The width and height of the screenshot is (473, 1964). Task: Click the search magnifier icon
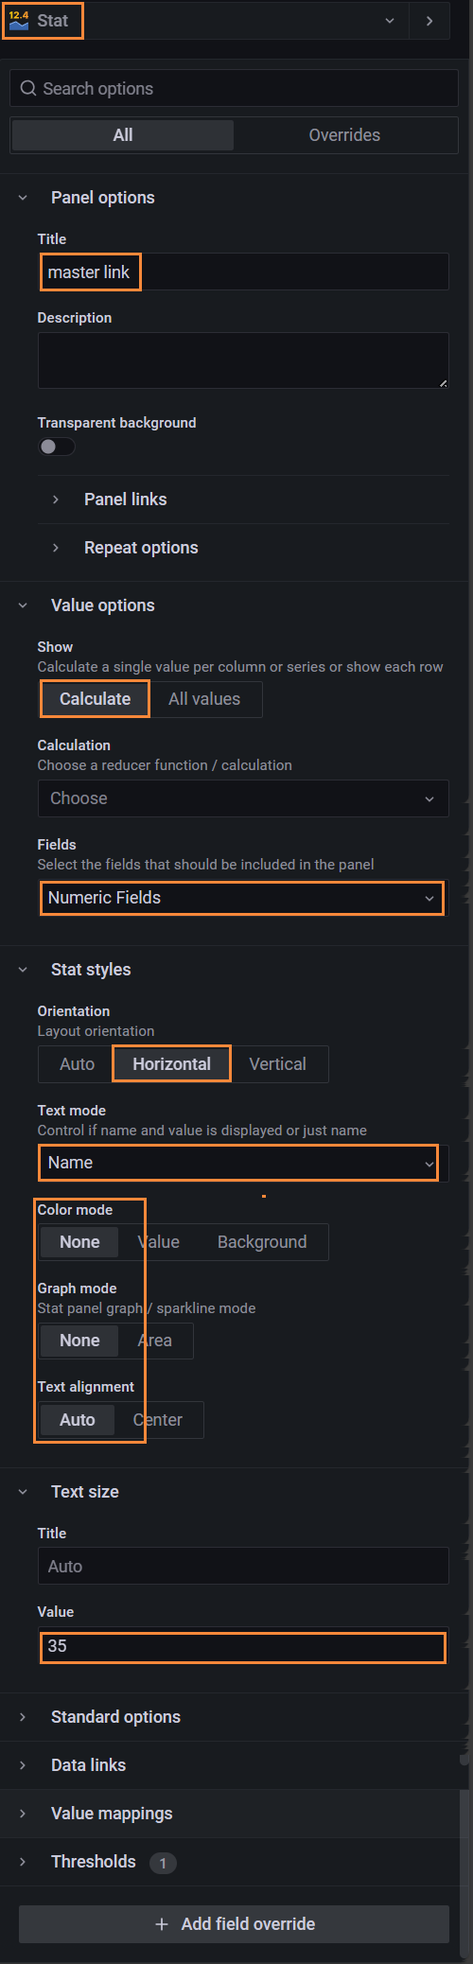click(28, 88)
